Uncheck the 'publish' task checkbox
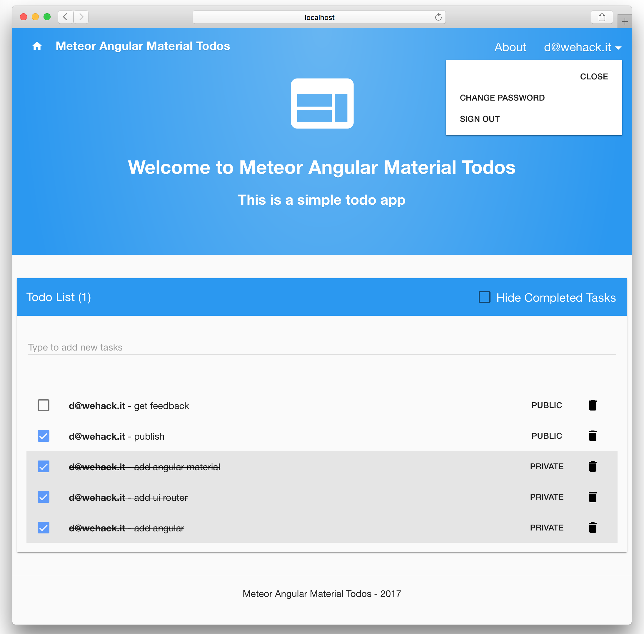Image resolution: width=644 pixels, height=634 pixels. coord(44,436)
